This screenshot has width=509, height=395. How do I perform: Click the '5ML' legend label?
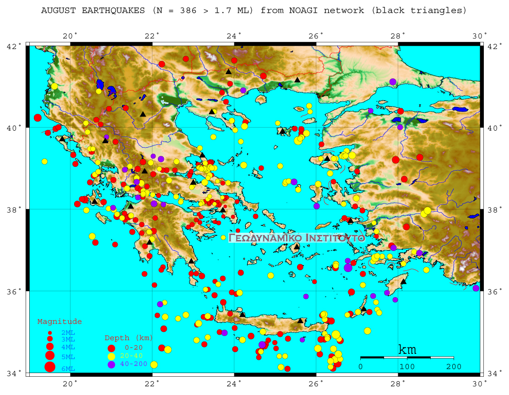click(68, 357)
